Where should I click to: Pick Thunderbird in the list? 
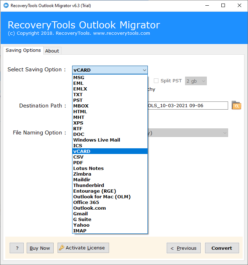pyautogui.click(x=110, y=186)
